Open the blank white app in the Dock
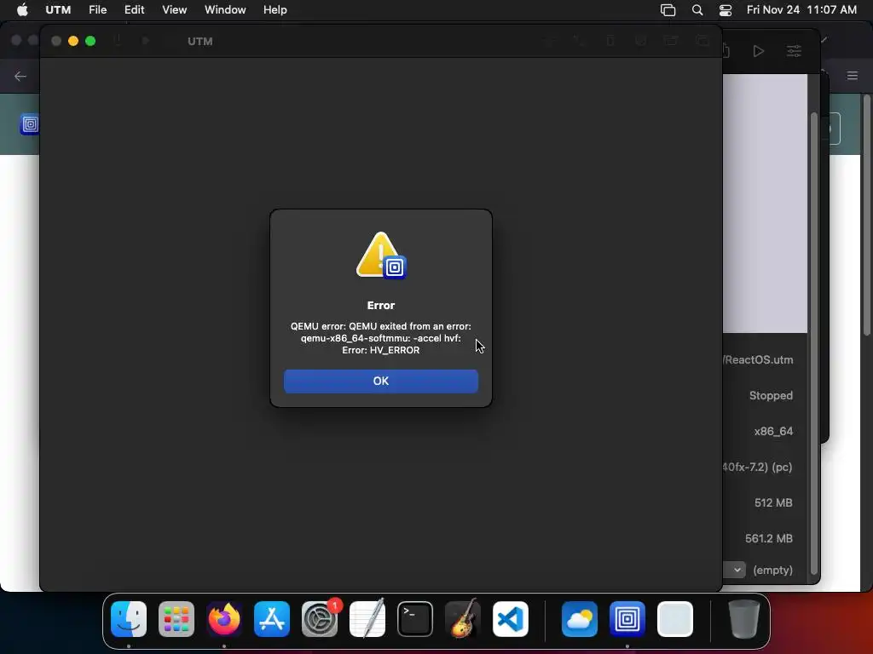The image size is (873, 654). 675,619
